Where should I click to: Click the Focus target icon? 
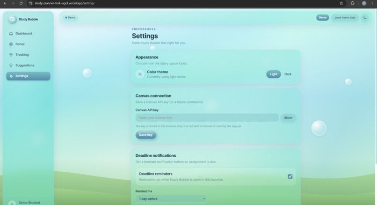pyautogui.click(x=11, y=44)
